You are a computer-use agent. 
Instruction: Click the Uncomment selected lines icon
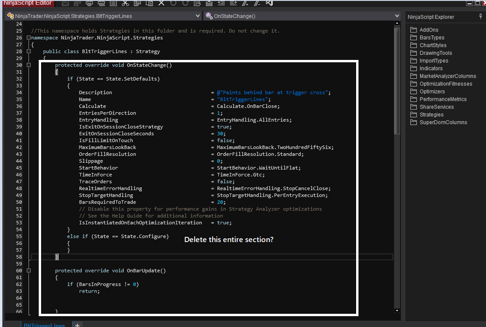[x=257, y=3]
